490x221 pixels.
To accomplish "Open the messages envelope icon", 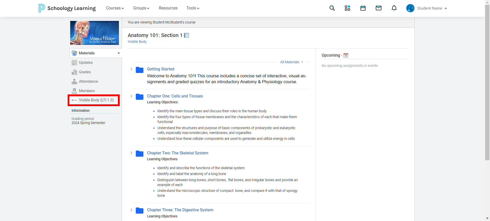I will click(378, 8).
